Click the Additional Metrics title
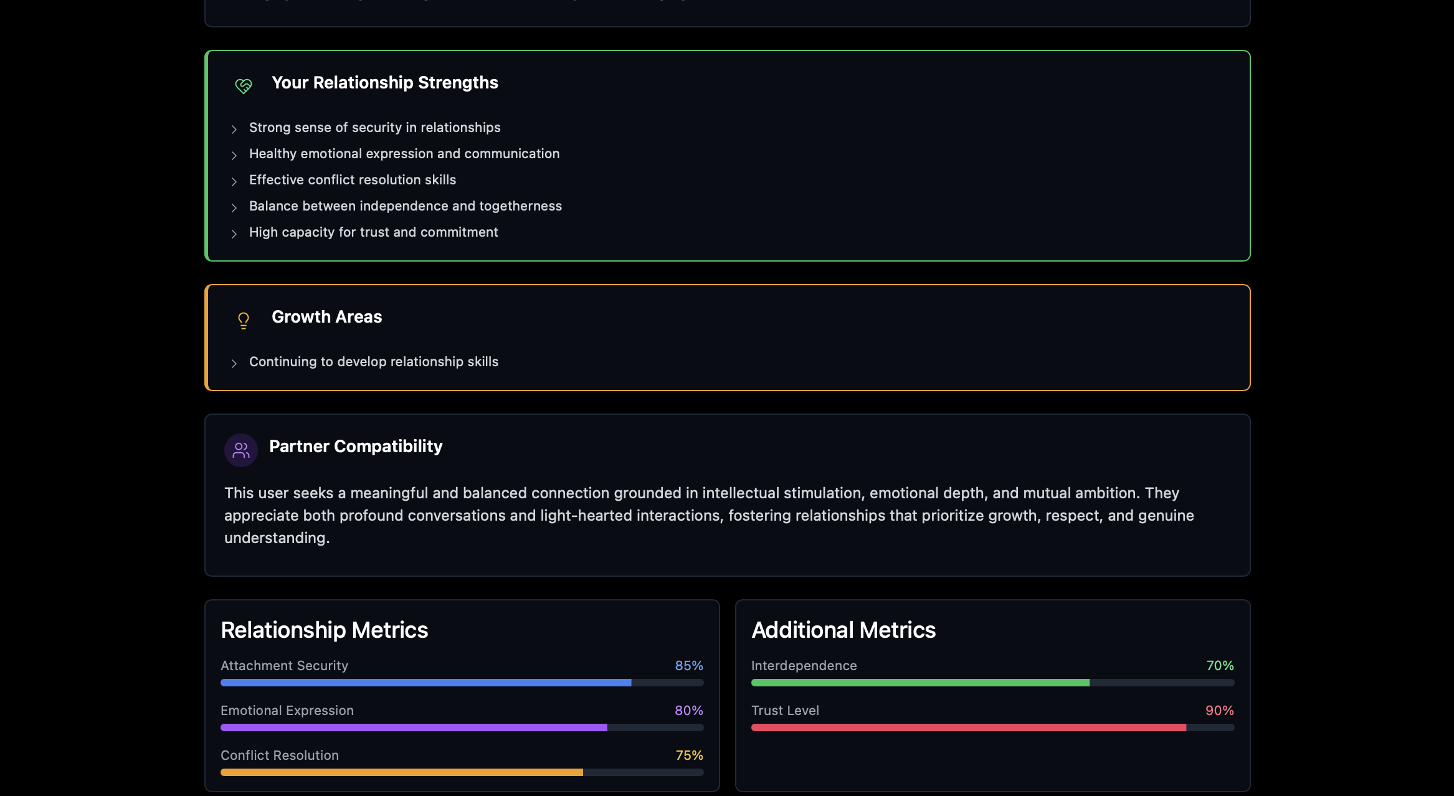The width and height of the screenshot is (1454, 796). coord(843,630)
